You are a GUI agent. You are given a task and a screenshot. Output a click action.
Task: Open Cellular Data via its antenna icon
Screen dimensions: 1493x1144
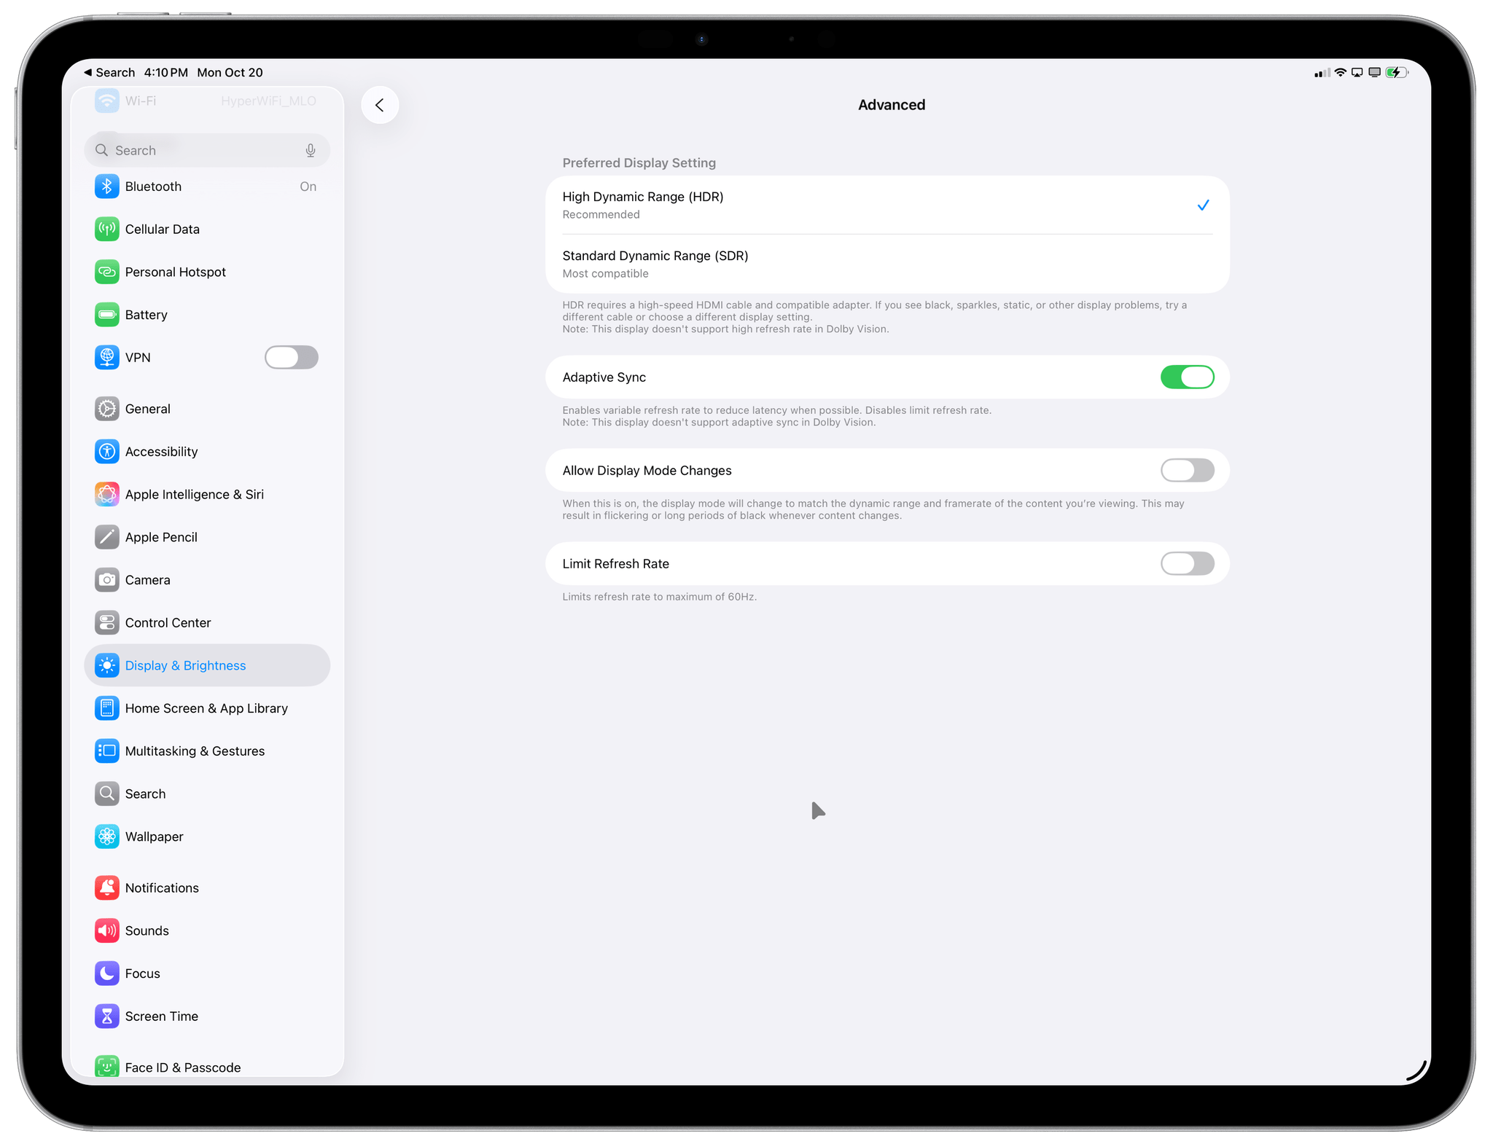tap(107, 230)
